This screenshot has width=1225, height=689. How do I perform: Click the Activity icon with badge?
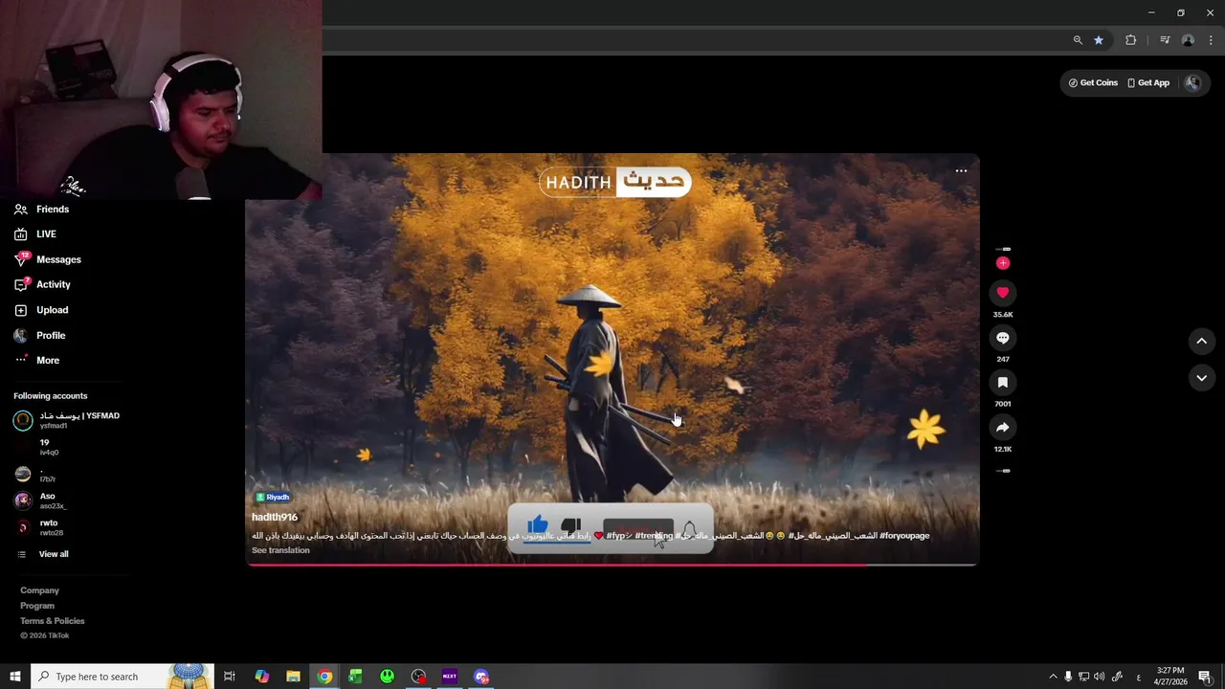click(21, 284)
